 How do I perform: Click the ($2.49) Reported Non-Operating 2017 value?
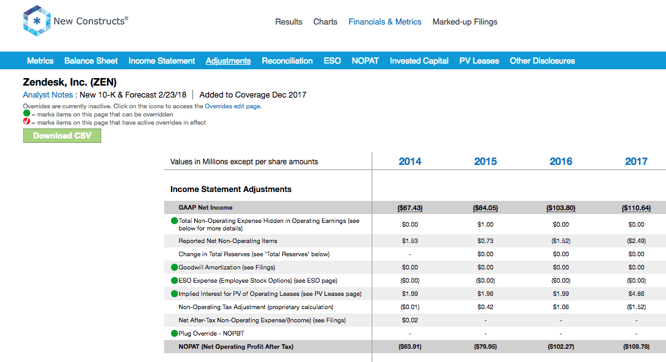click(636, 240)
